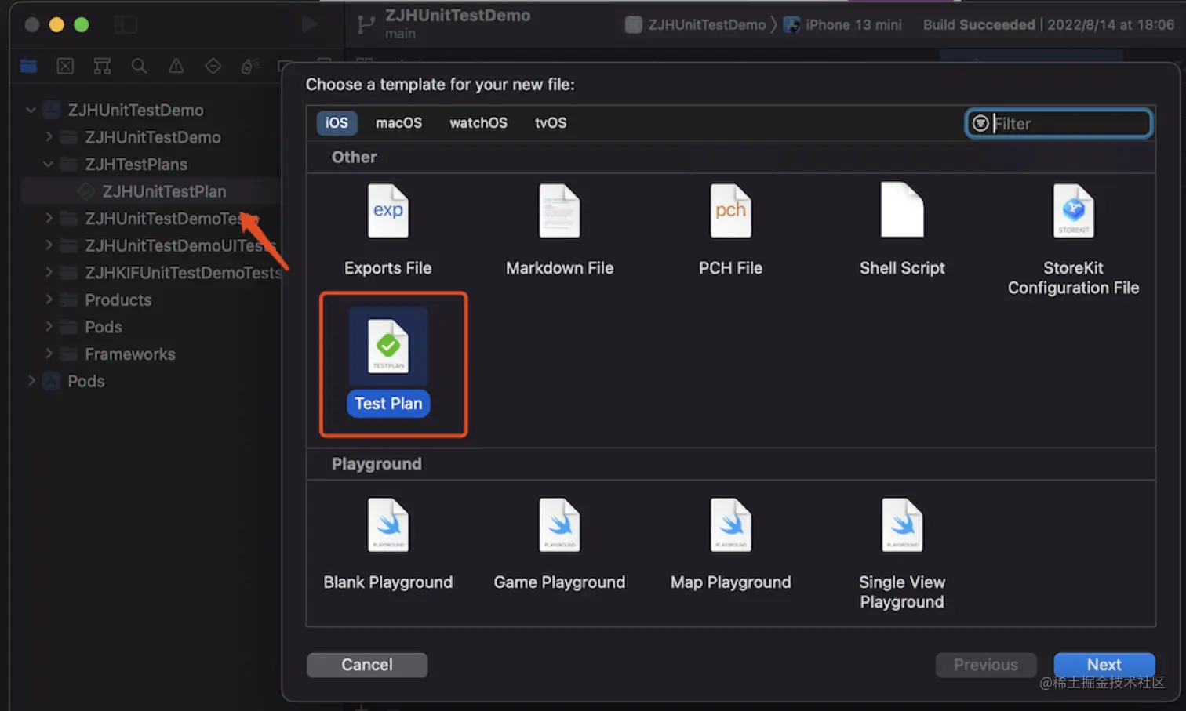
Task: Choose the Single View Playground template
Action: click(x=902, y=525)
